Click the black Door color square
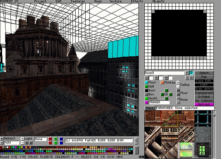Image resolution: width=221 pixels, height=159 pixels. tap(146, 91)
